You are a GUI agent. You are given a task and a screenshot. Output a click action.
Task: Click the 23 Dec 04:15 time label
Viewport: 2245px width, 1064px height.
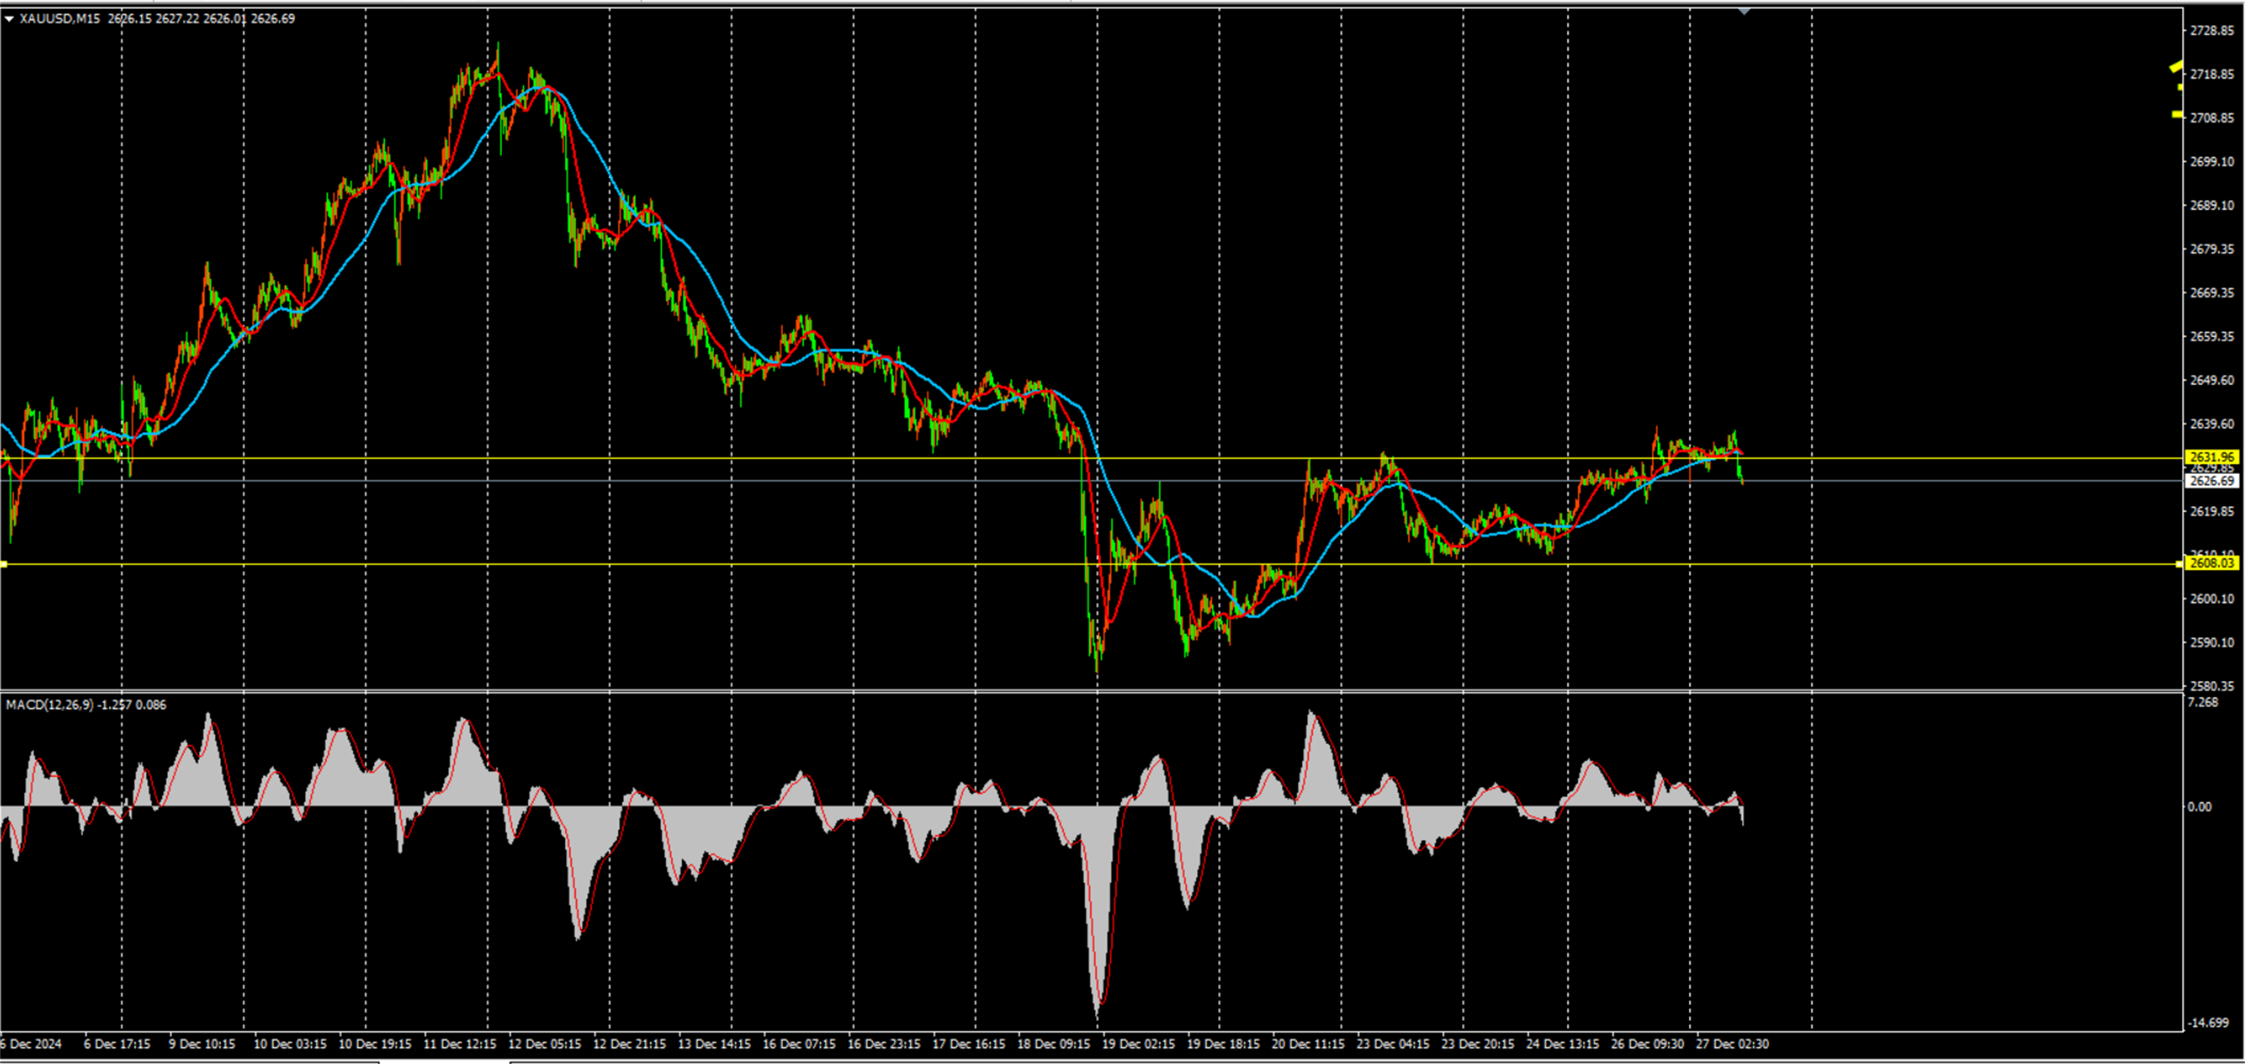tap(1393, 1044)
